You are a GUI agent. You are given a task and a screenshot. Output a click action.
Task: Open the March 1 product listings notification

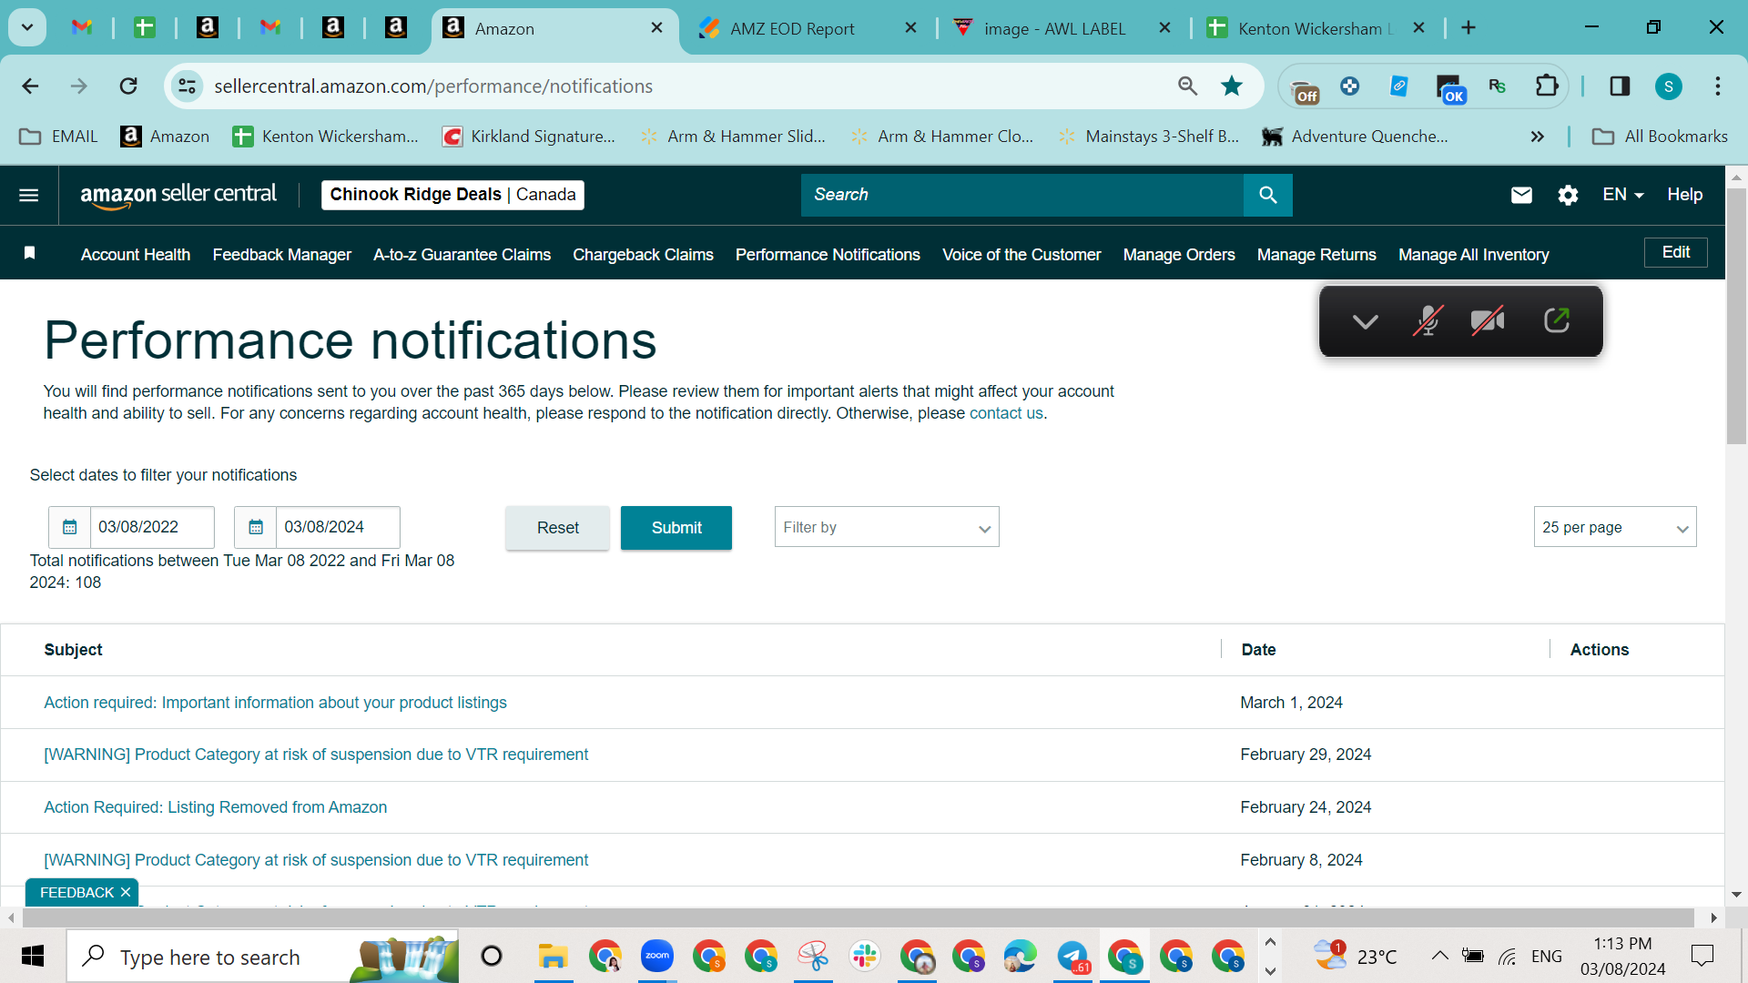point(275,703)
